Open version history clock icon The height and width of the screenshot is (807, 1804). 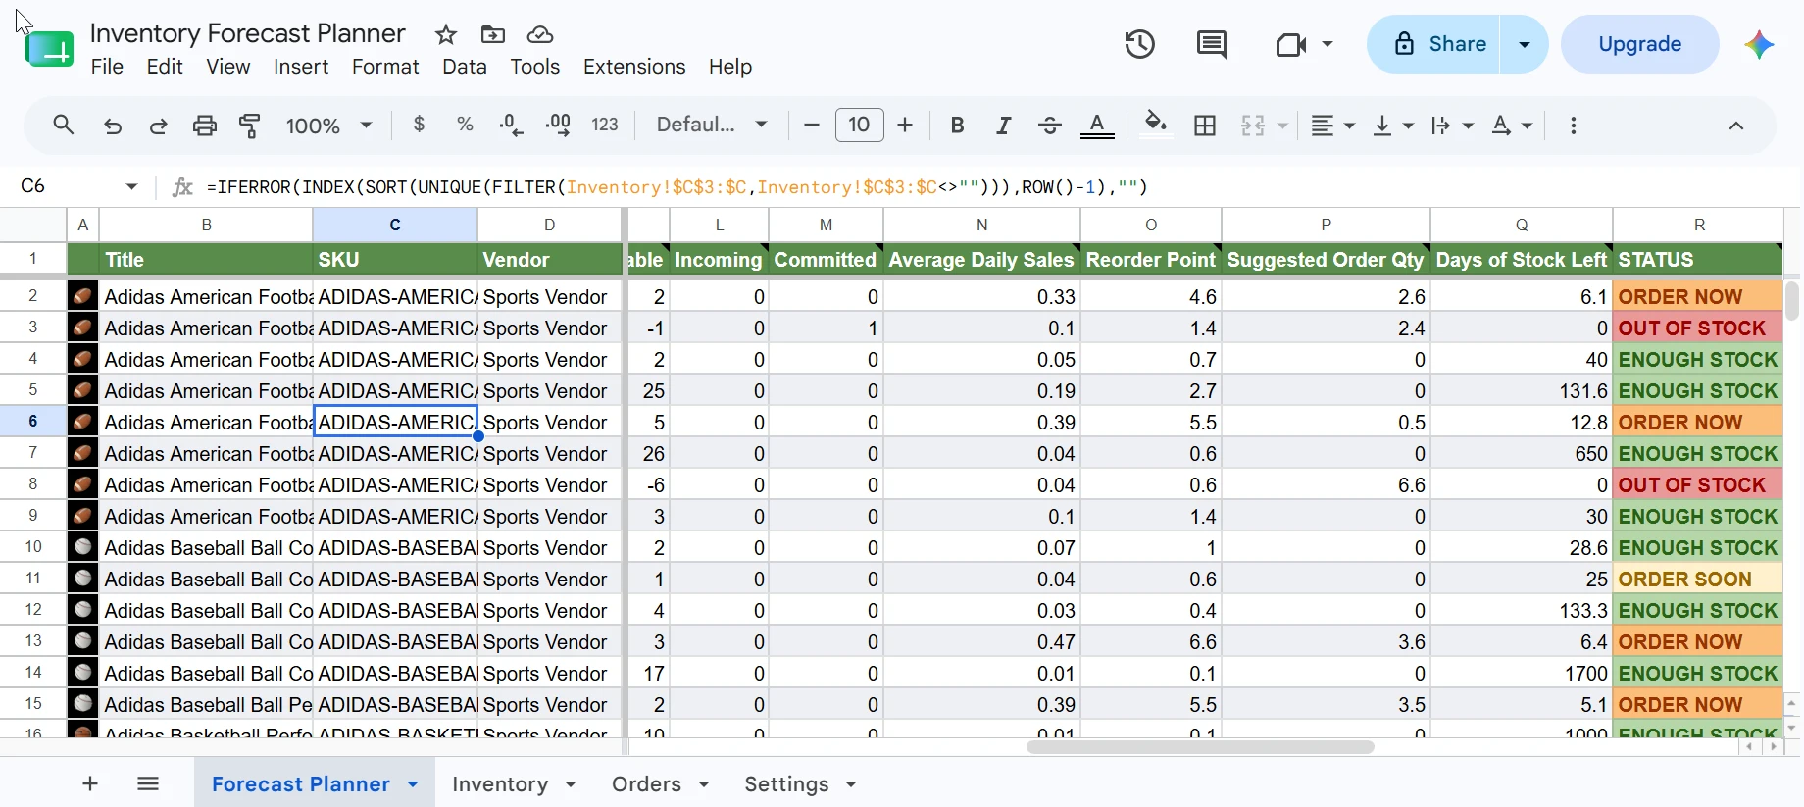[x=1139, y=44]
